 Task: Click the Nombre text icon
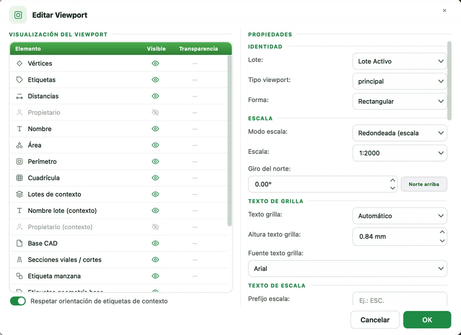click(19, 129)
